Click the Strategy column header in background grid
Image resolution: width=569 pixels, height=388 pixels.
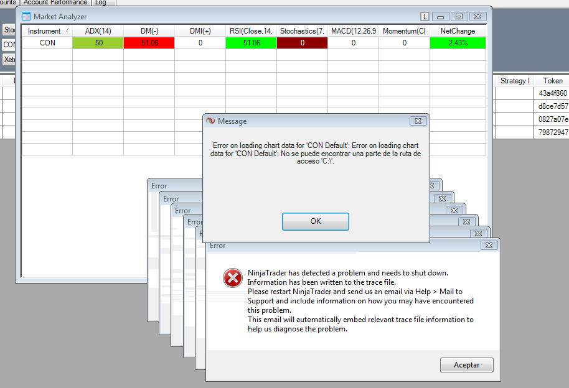(x=515, y=80)
